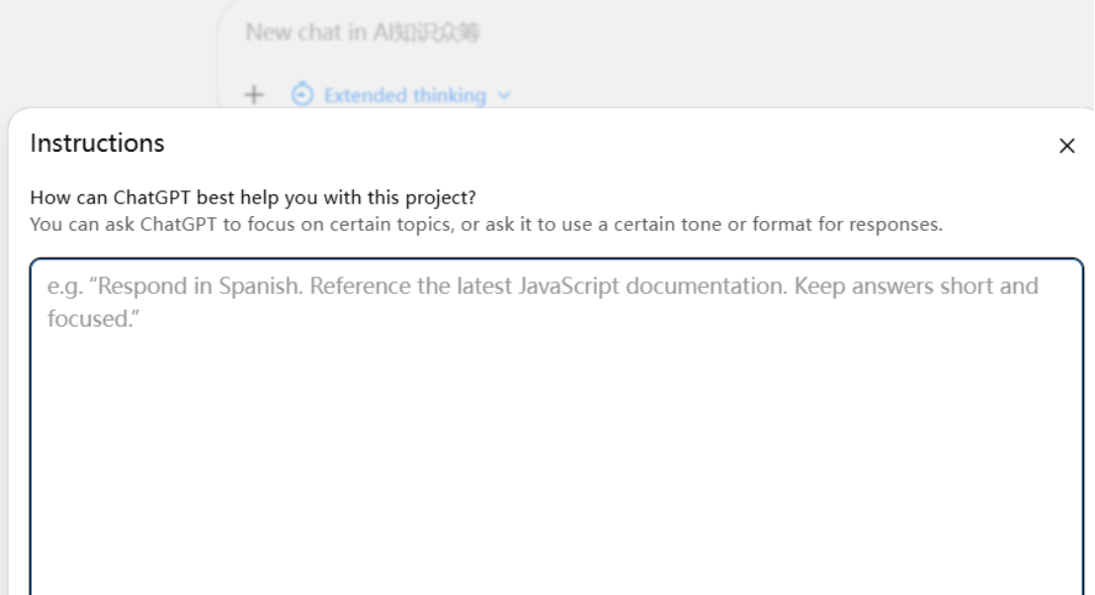Screen dimensions: 1095x595
Task: Click "New chat in" text in composer
Action: tap(306, 33)
